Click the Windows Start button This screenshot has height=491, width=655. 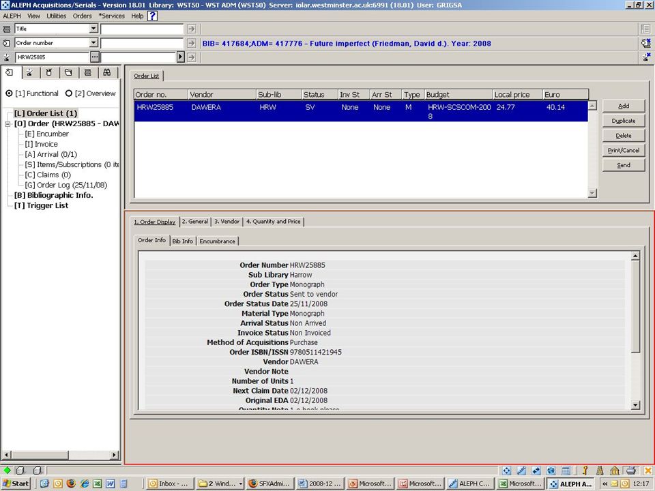[x=16, y=484]
